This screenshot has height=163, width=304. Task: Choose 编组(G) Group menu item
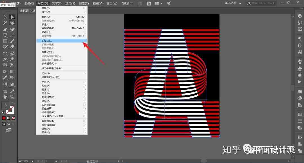pos(62,17)
